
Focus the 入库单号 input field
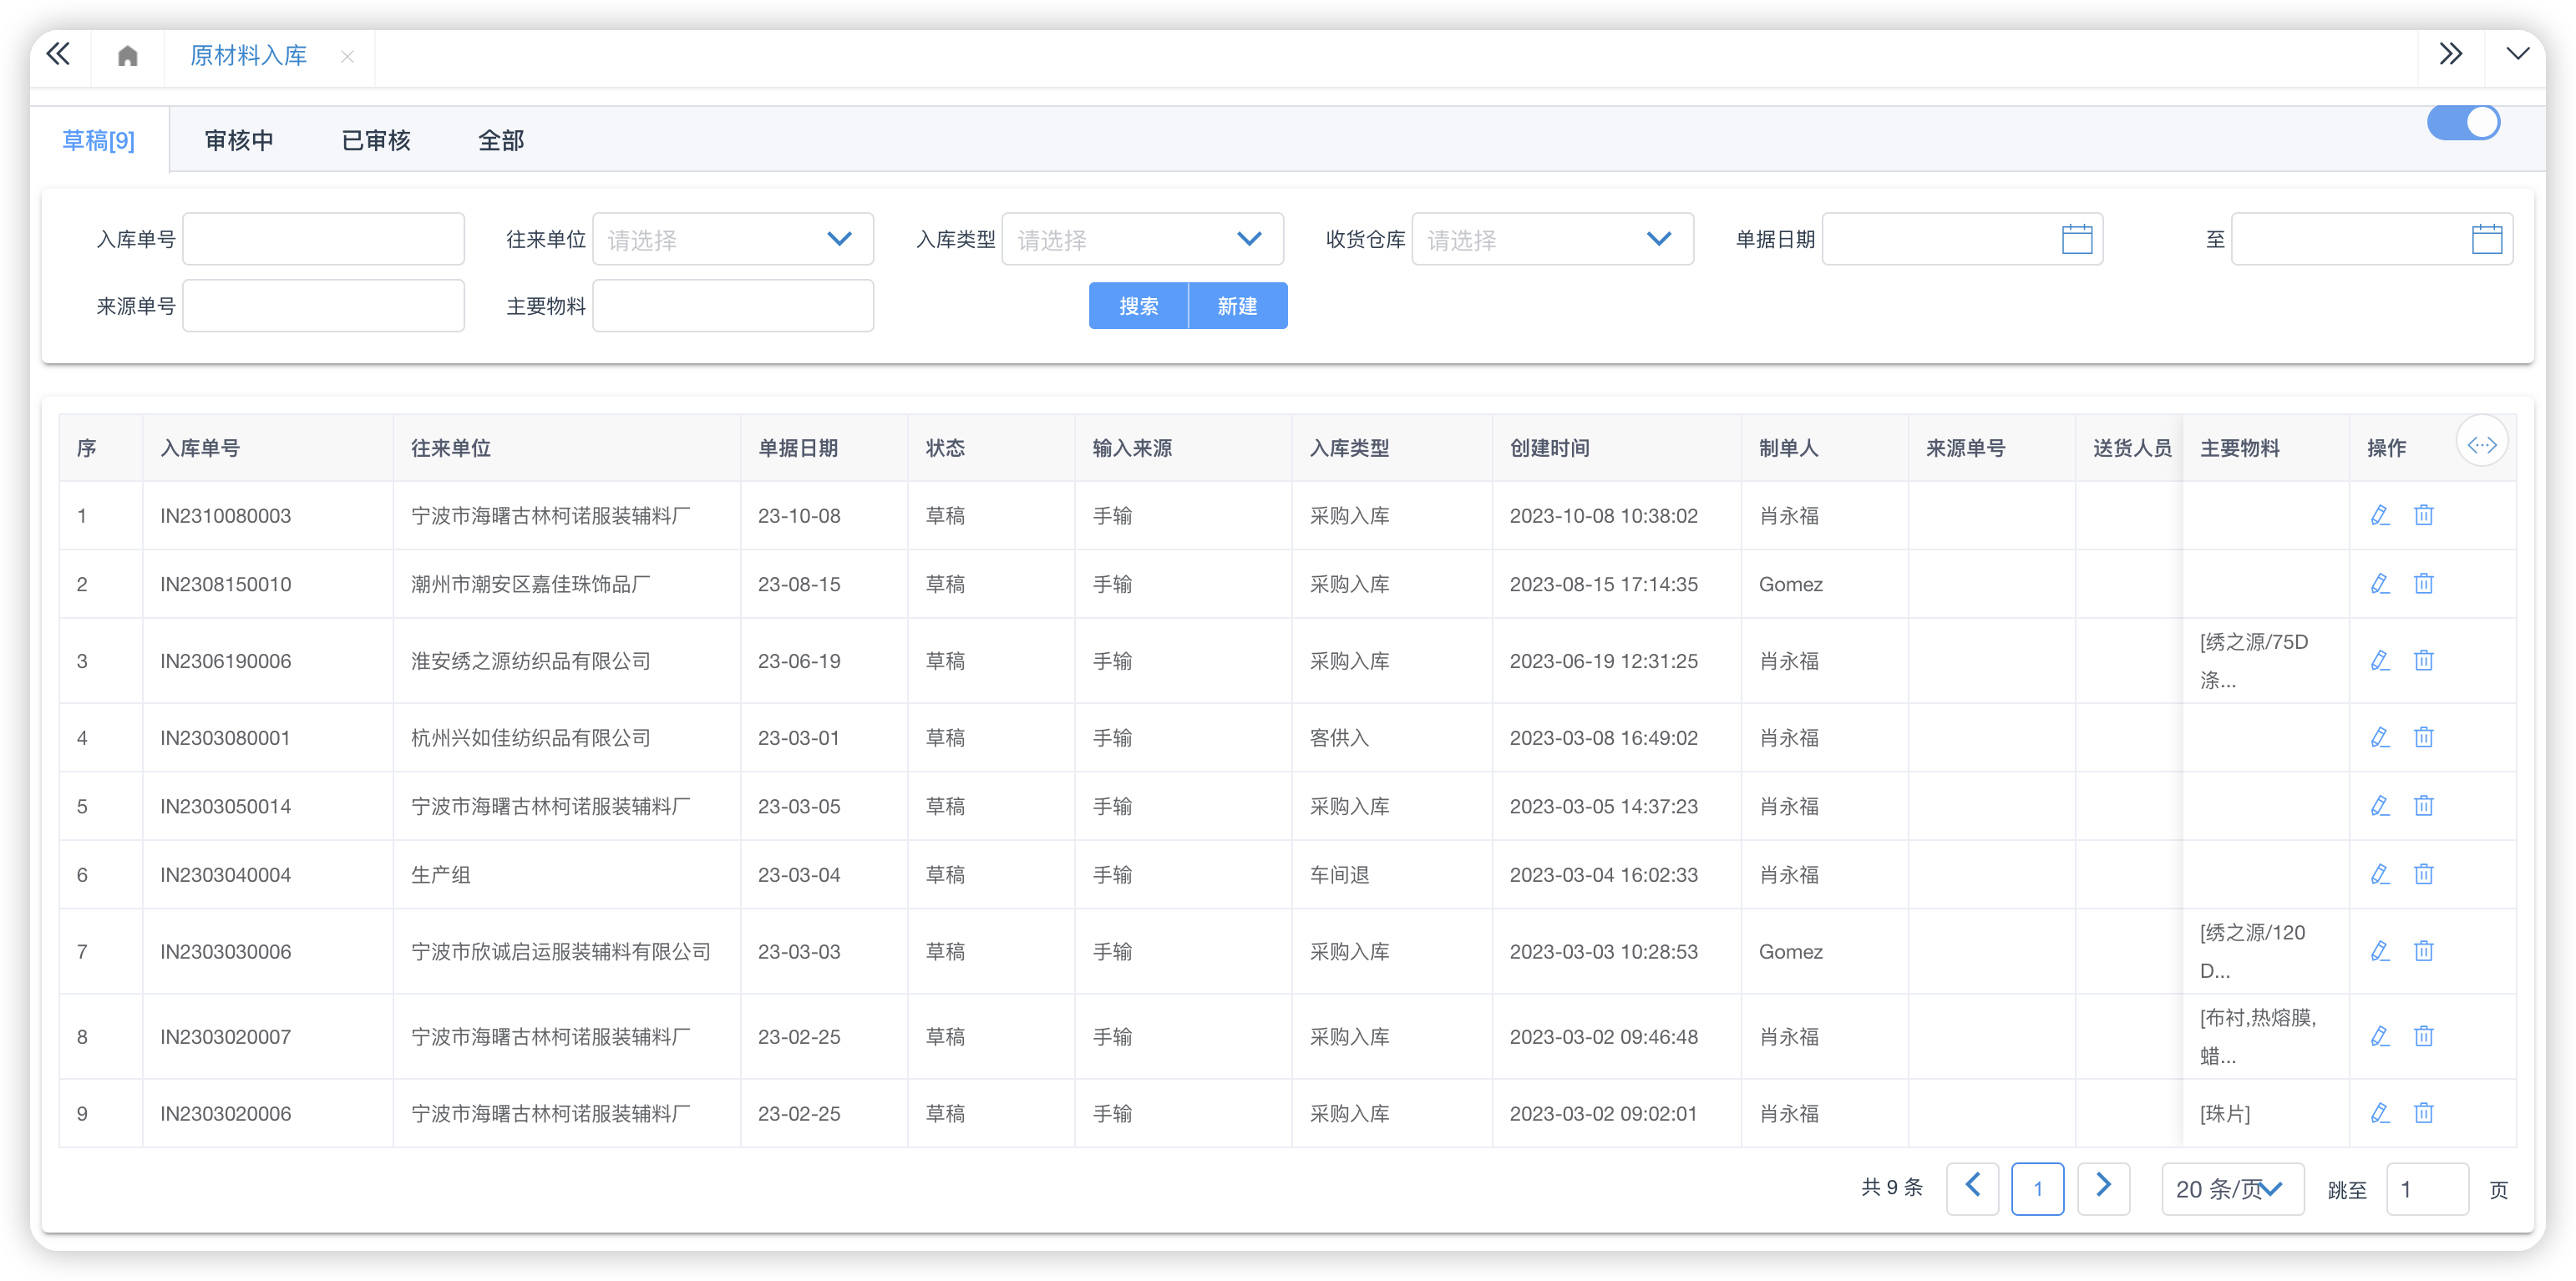tap(323, 239)
